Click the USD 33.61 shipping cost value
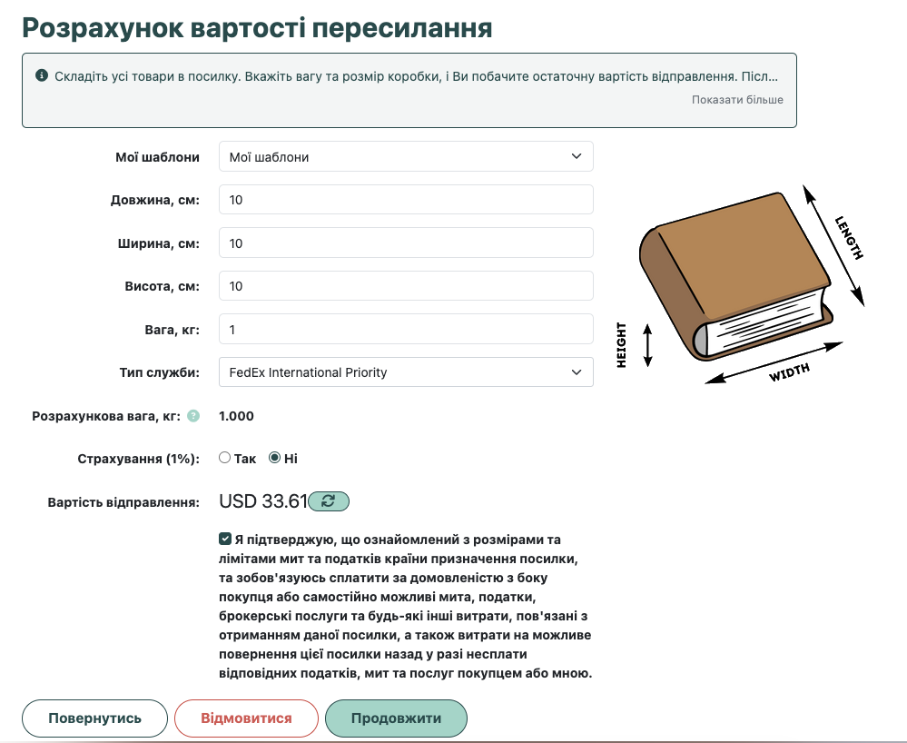This screenshot has height=743, width=907. [263, 501]
